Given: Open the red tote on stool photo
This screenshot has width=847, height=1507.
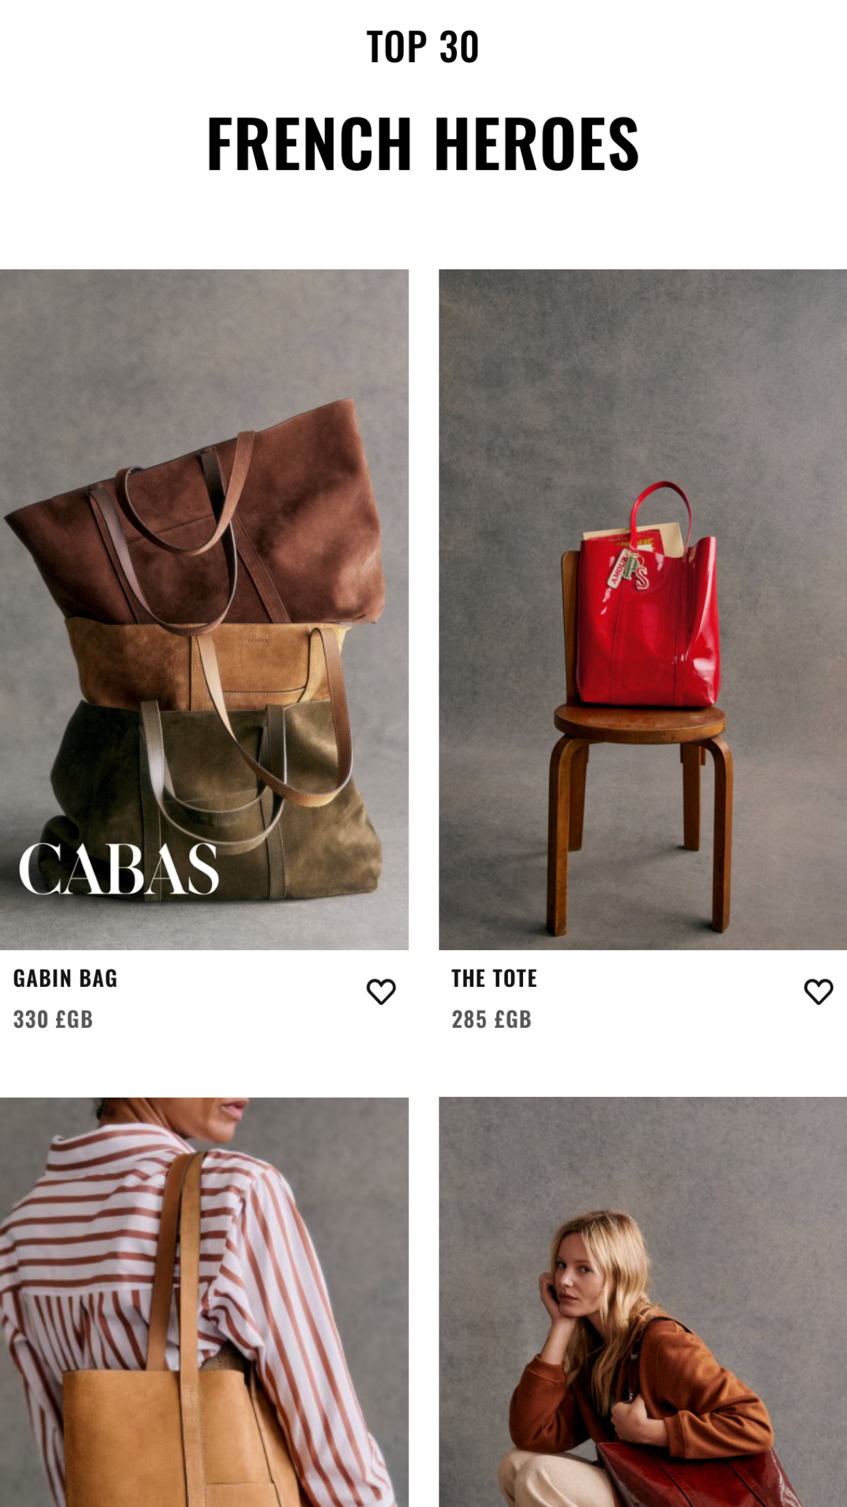Looking at the screenshot, I should click(x=642, y=609).
